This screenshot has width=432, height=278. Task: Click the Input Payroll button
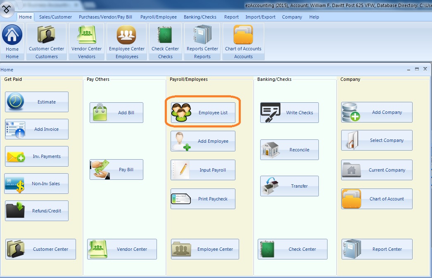203,170
